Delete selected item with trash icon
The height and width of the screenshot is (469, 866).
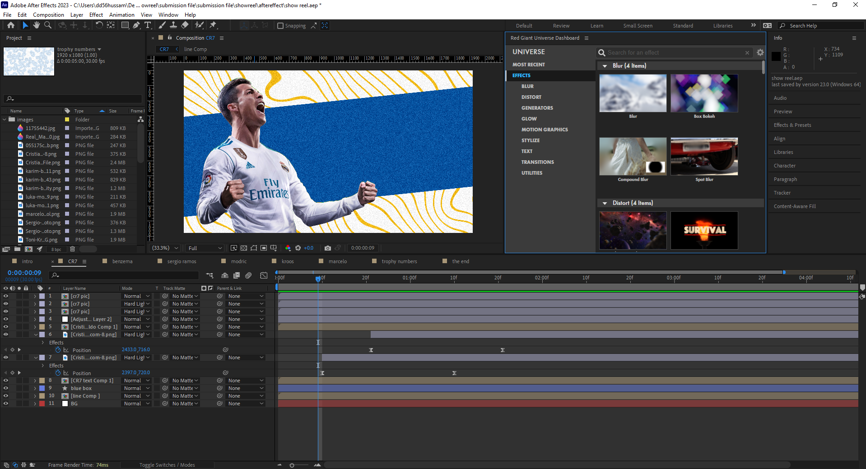pos(72,249)
